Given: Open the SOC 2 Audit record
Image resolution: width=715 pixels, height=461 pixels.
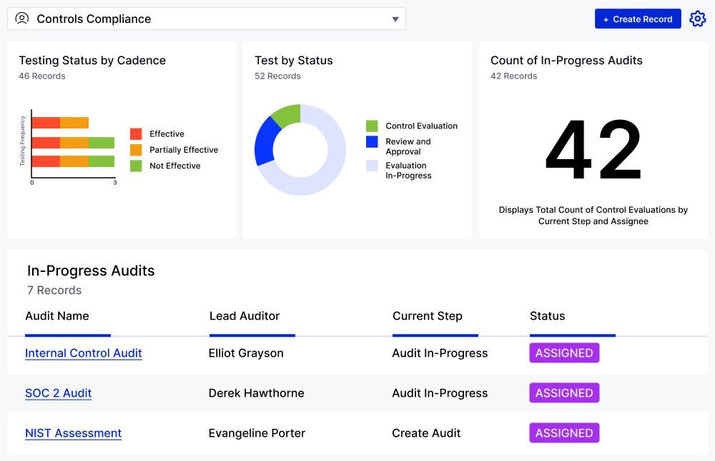Looking at the screenshot, I should point(58,392).
